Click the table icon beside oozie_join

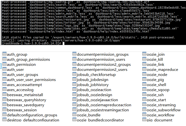[144, 54]
